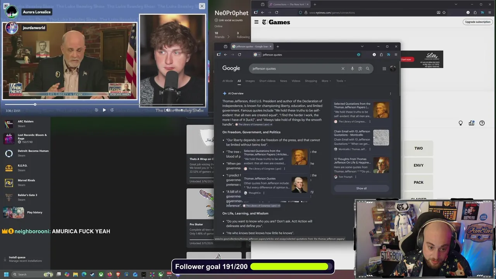496x279 pixels.
Task: Open the Google apps grid
Action: pyautogui.click(x=384, y=69)
